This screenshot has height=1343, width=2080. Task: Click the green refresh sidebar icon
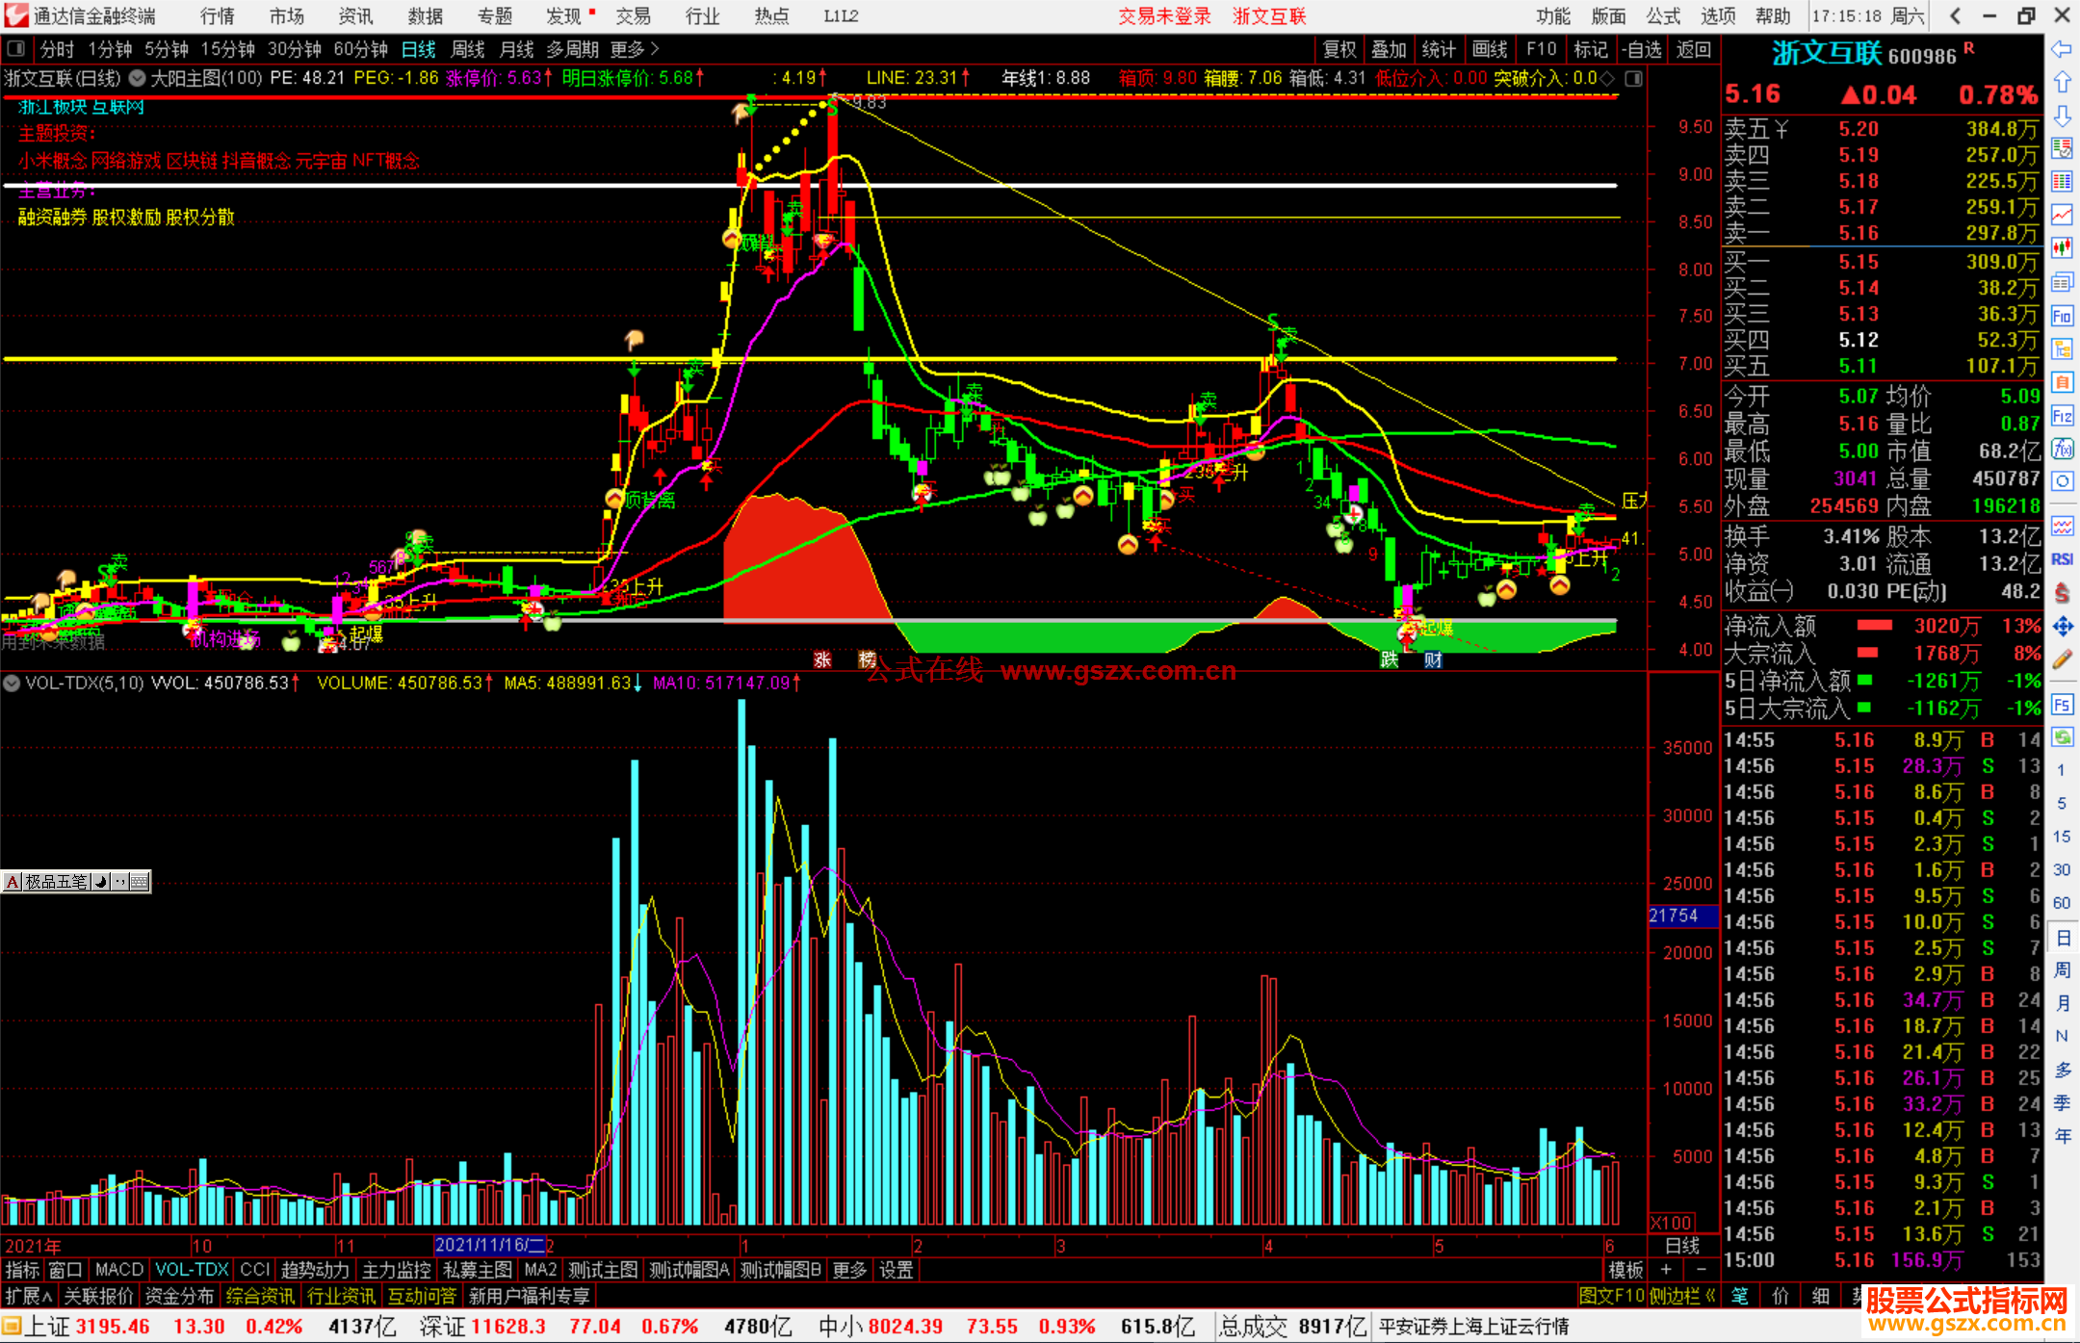click(x=2062, y=737)
